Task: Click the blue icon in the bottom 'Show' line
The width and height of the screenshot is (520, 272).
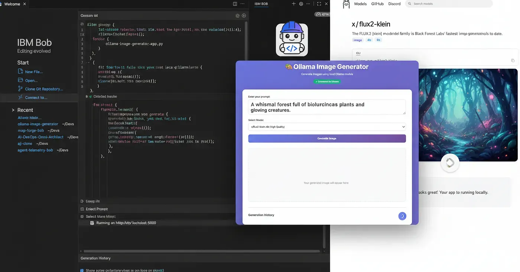Action: pos(82,271)
